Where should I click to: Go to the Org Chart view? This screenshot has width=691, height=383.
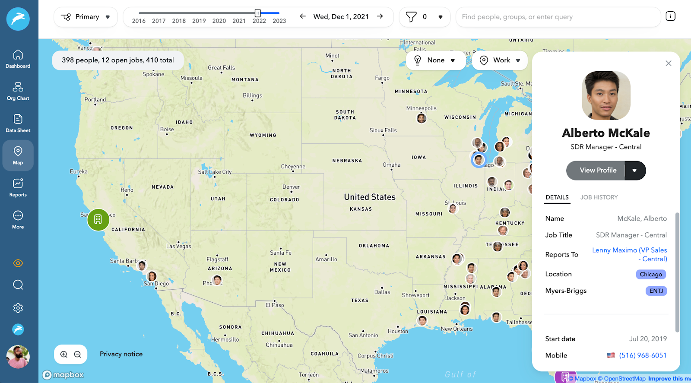point(18,92)
